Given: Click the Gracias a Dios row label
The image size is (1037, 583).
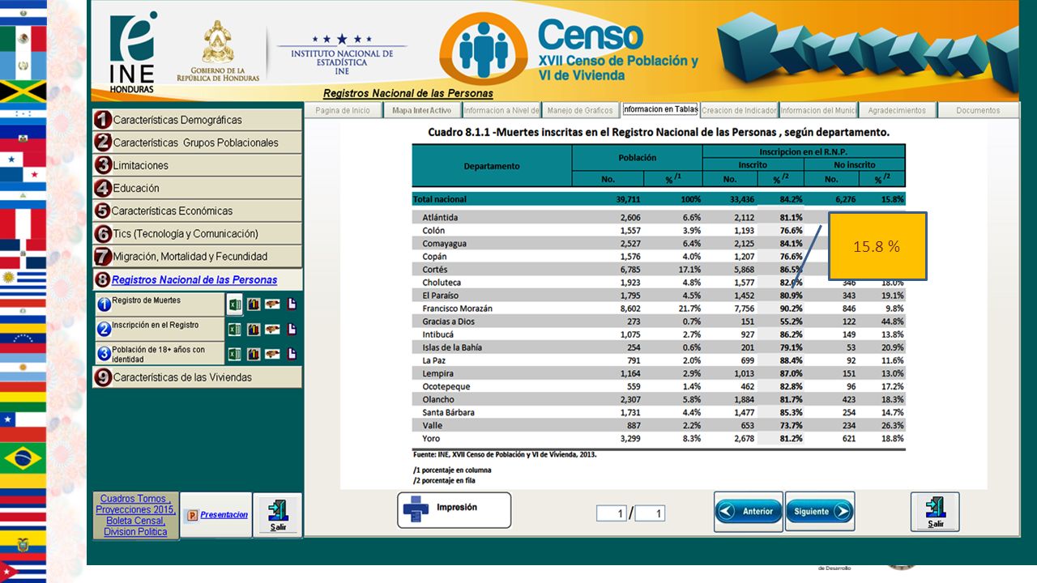Looking at the screenshot, I should pos(449,321).
